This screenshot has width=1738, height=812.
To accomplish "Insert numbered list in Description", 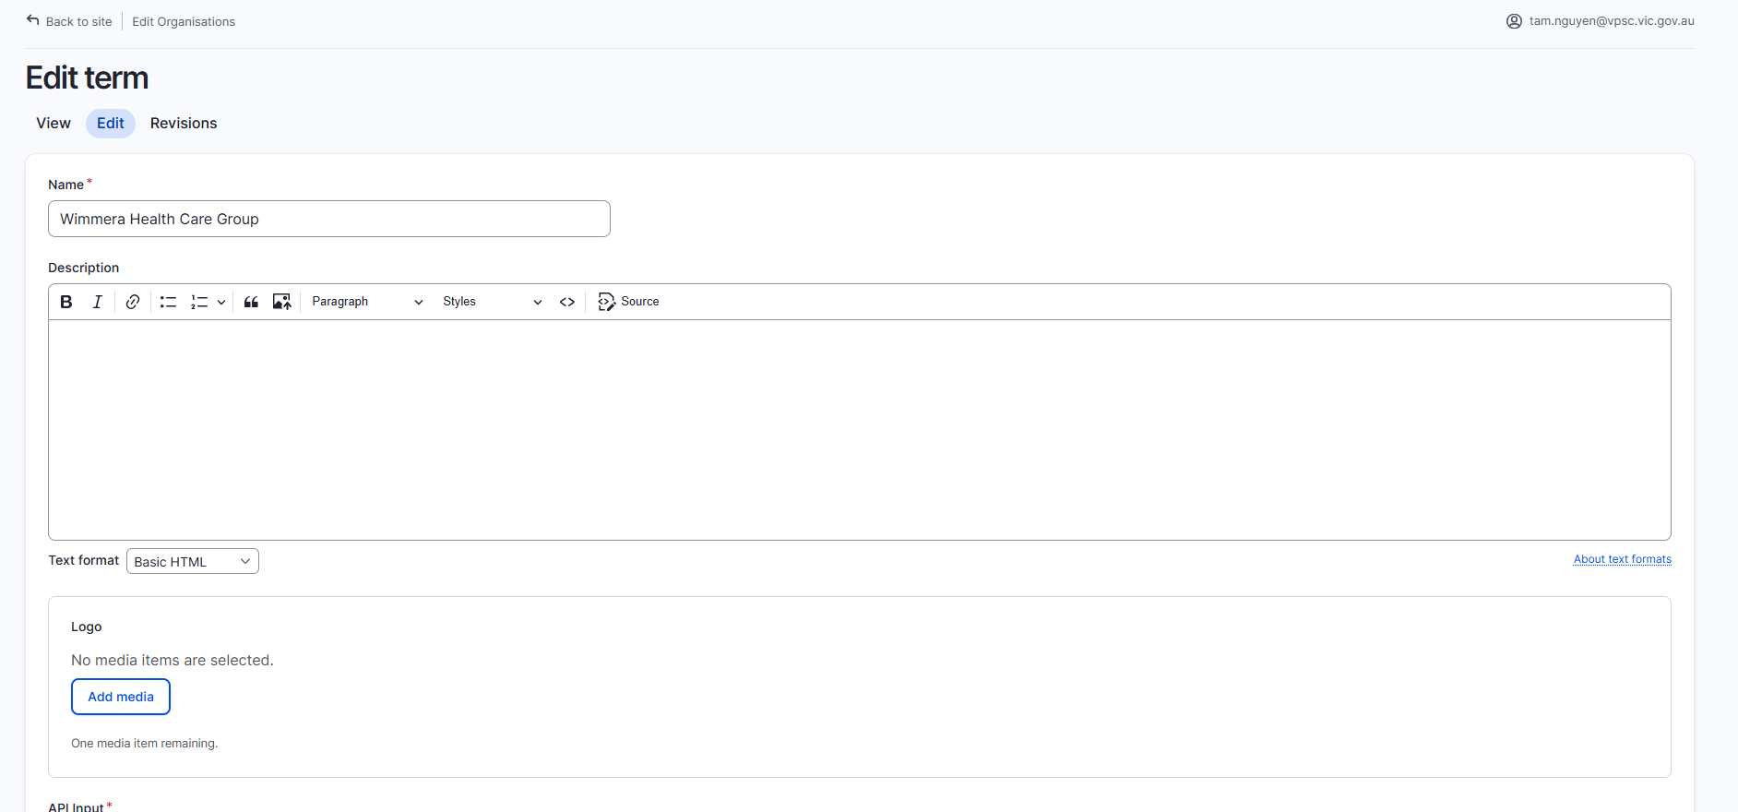I will (x=199, y=302).
